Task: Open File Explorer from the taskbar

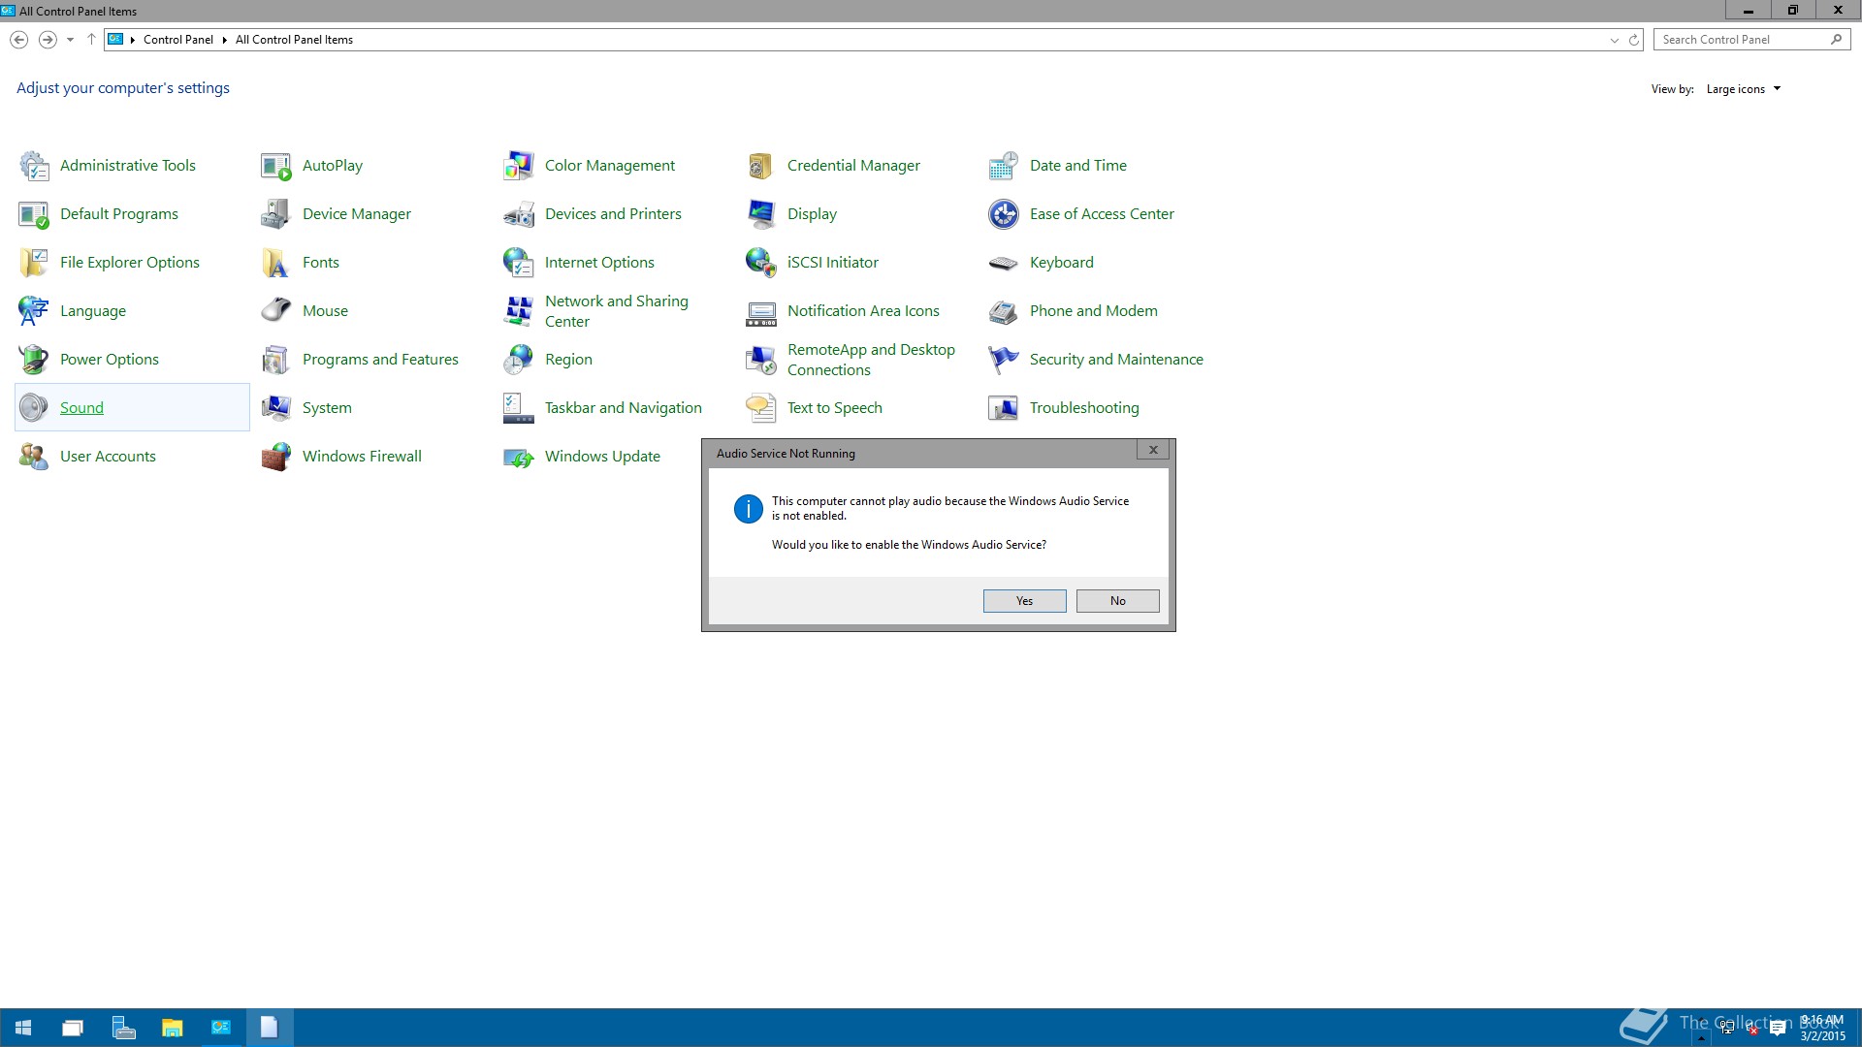Action: pyautogui.click(x=172, y=1028)
